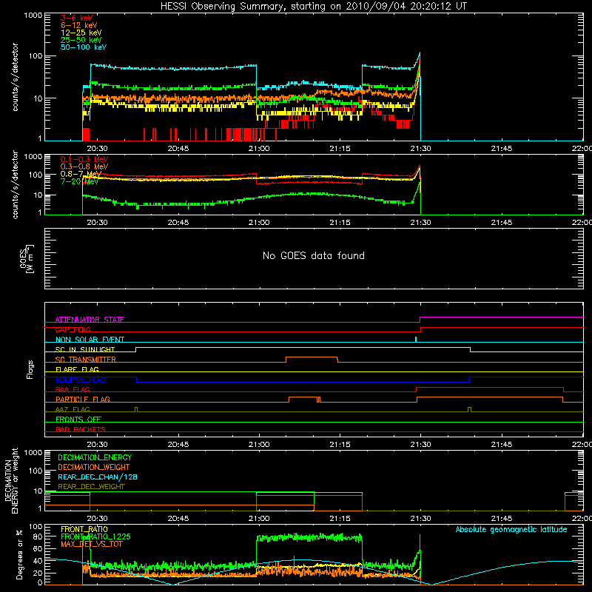Select the PARTICLE_FLAG label
592x592 pixels.
tap(83, 399)
